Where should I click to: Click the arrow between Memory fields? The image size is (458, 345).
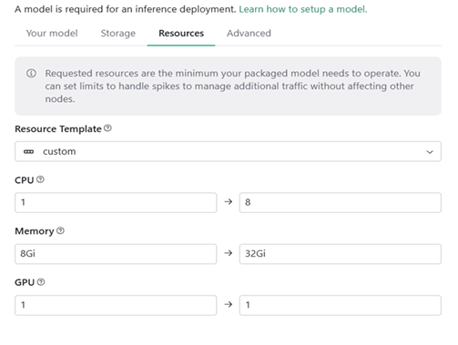tap(229, 253)
